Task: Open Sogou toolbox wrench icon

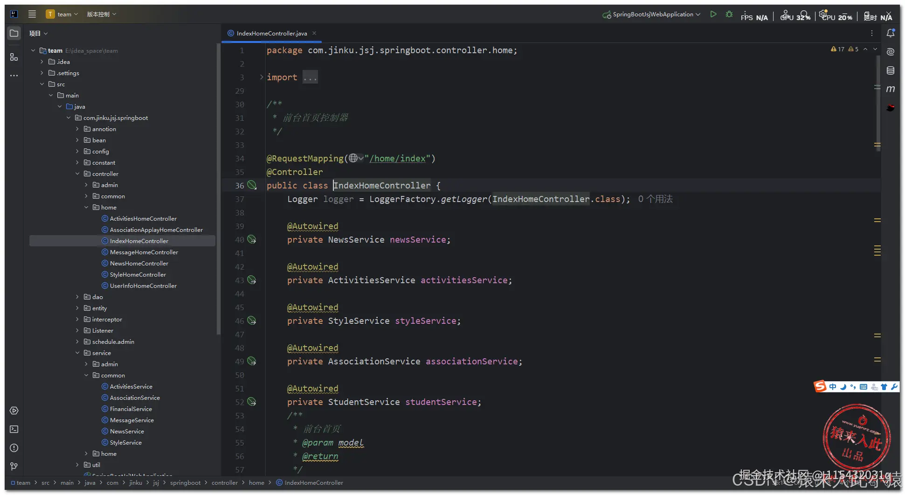Action: click(894, 387)
